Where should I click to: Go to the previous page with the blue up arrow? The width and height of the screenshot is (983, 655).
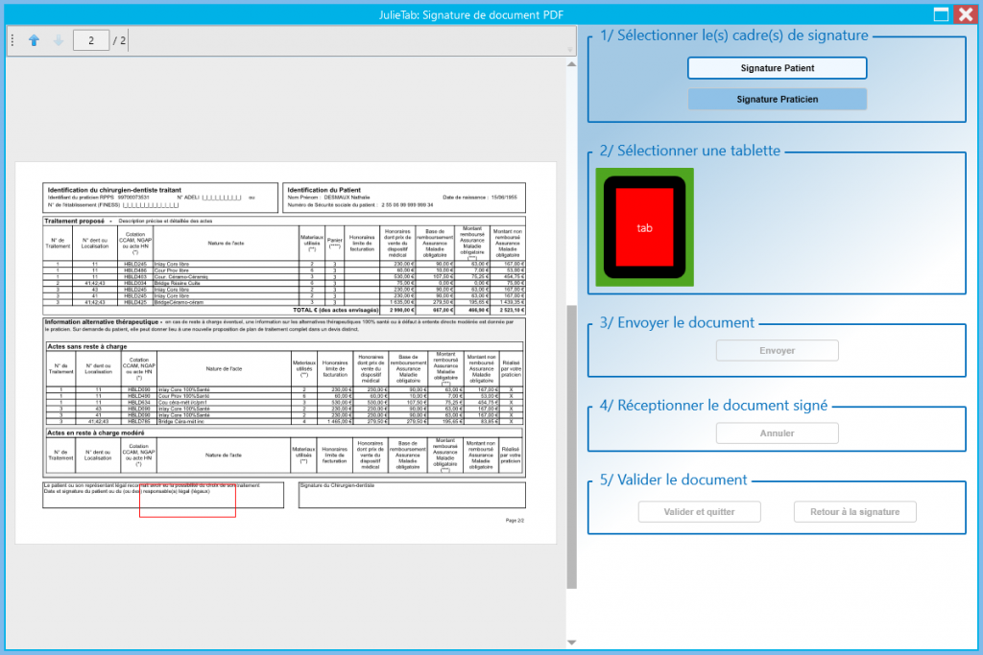pos(34,40)
